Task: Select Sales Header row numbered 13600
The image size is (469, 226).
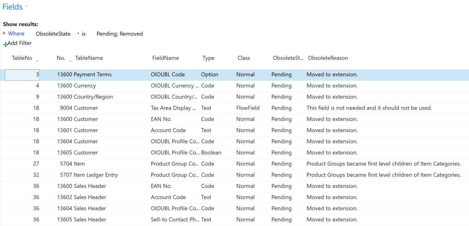Action: (x=234, y=186)
